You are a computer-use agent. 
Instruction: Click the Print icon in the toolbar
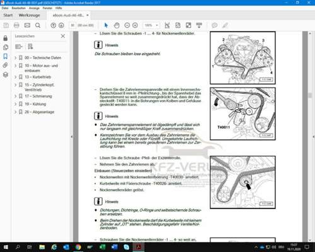tap(16, 25)
